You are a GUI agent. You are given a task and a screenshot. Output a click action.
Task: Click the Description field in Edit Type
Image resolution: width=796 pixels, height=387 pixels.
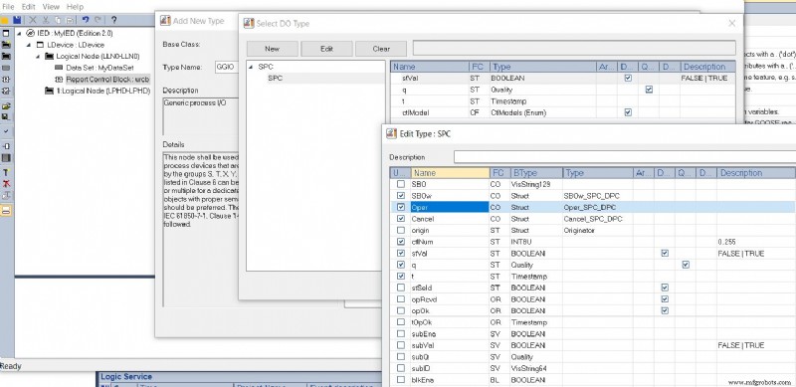[x=625, y=157]
